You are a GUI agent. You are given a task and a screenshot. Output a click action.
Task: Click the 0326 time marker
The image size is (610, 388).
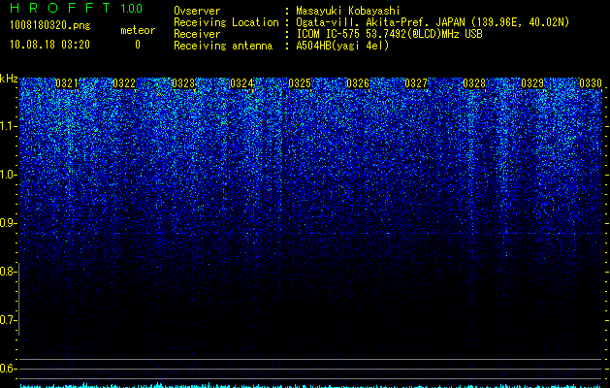point(358,83)
